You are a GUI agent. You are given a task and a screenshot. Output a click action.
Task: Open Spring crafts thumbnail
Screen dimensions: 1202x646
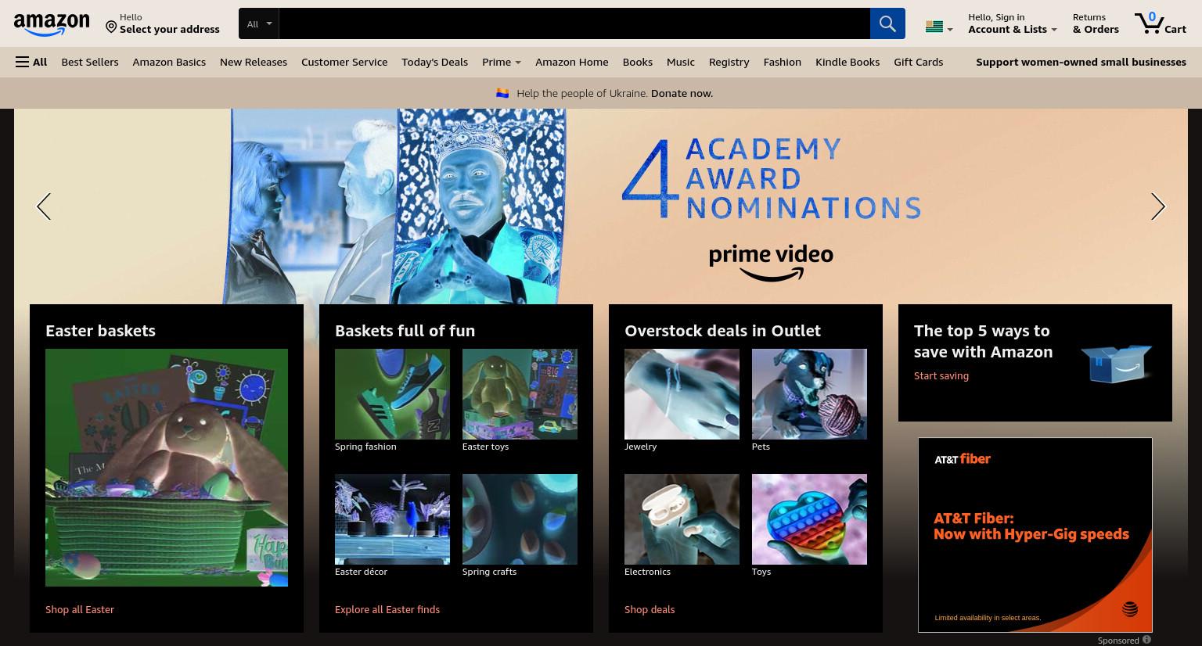520,519
